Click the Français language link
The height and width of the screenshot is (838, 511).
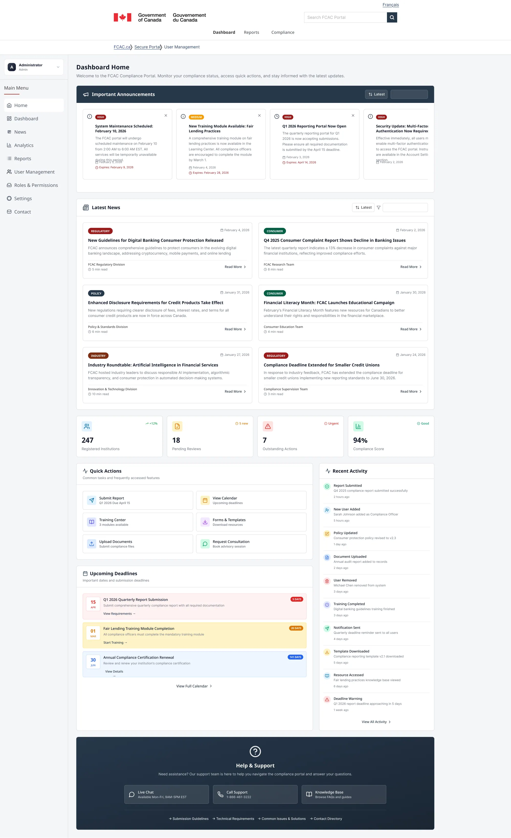coord(390,5)
